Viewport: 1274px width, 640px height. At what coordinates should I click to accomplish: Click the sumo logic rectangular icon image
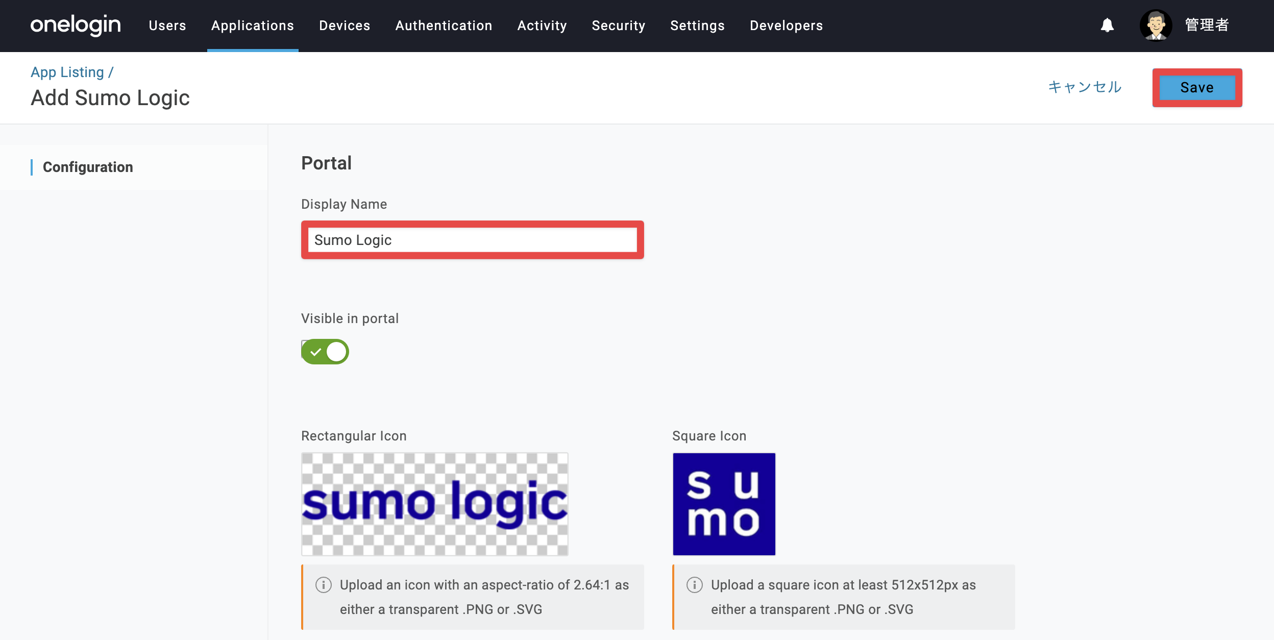click(x=435, y=504)
